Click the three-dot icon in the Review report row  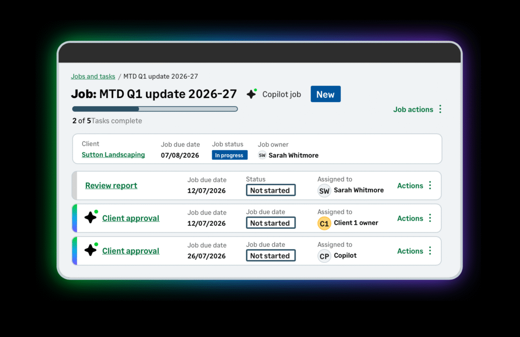point(430,186)
